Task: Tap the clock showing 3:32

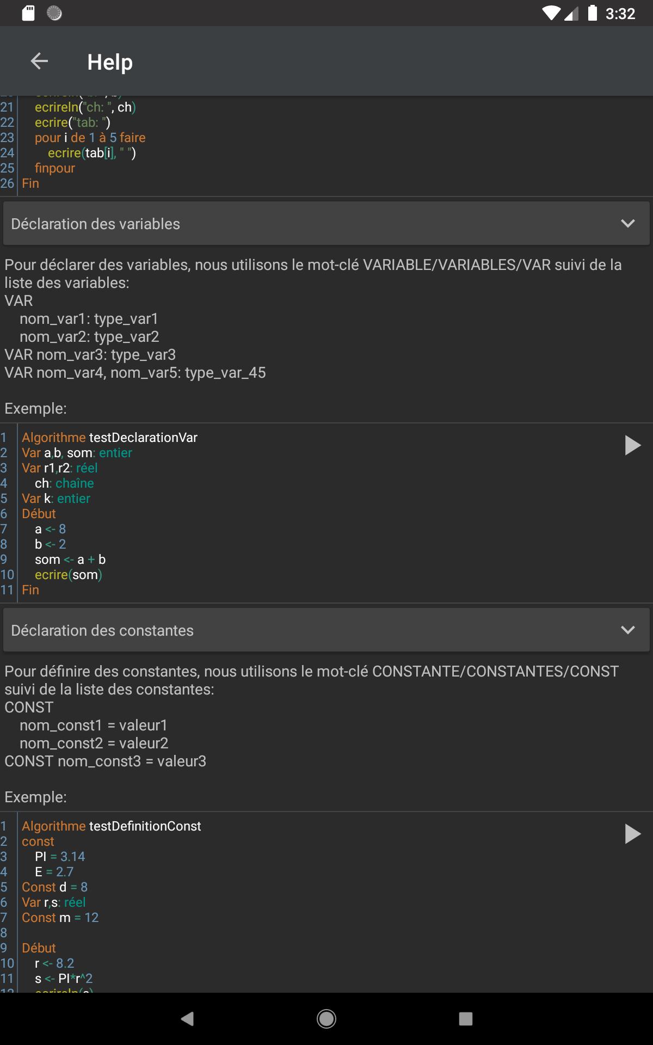Action: pyautogui.click(x=620, y=14)
